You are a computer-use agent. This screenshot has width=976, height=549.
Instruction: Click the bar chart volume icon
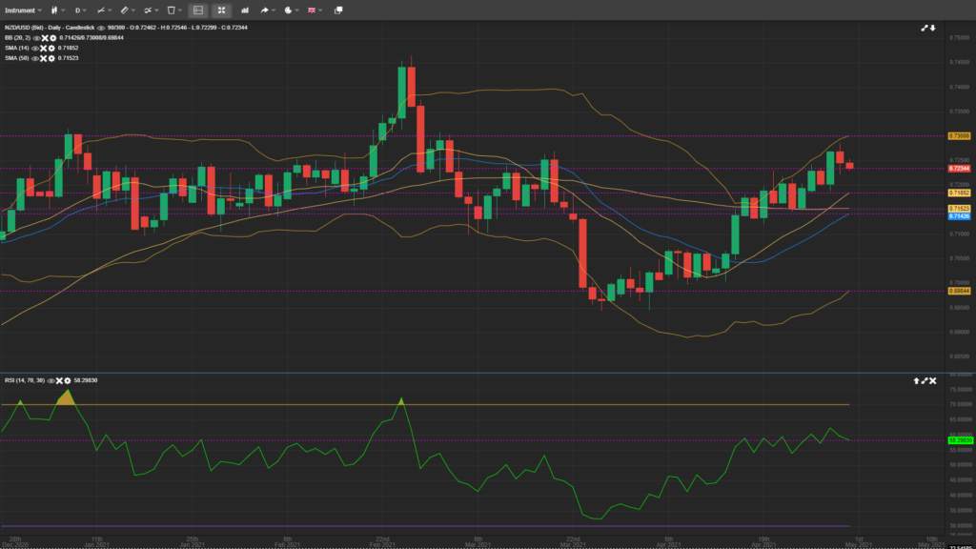245,10
